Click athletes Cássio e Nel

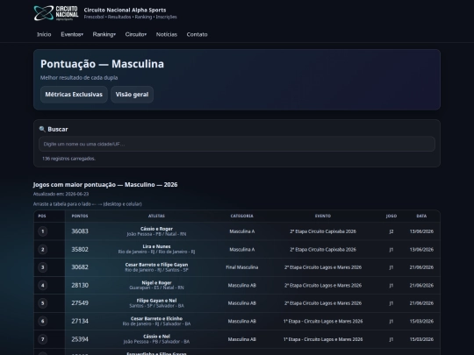tap(156, 337)
